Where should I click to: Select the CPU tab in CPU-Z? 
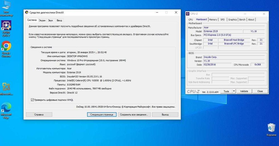point(191,20)
